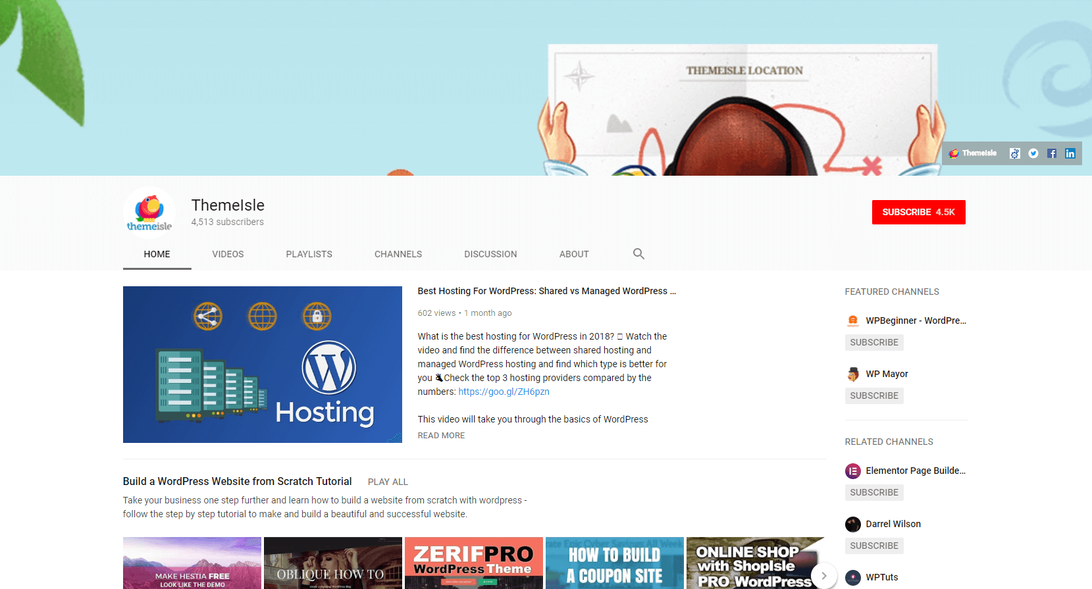
Task: Open the WPBeginner channel name
Action: pyautogui.click(x=916, y=320)
